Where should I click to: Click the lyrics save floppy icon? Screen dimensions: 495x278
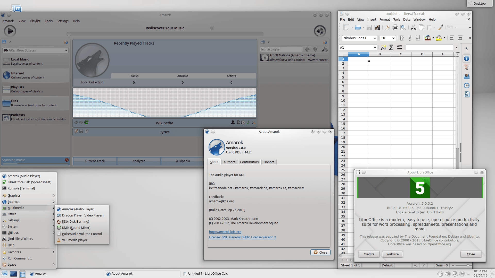(81, 131)
